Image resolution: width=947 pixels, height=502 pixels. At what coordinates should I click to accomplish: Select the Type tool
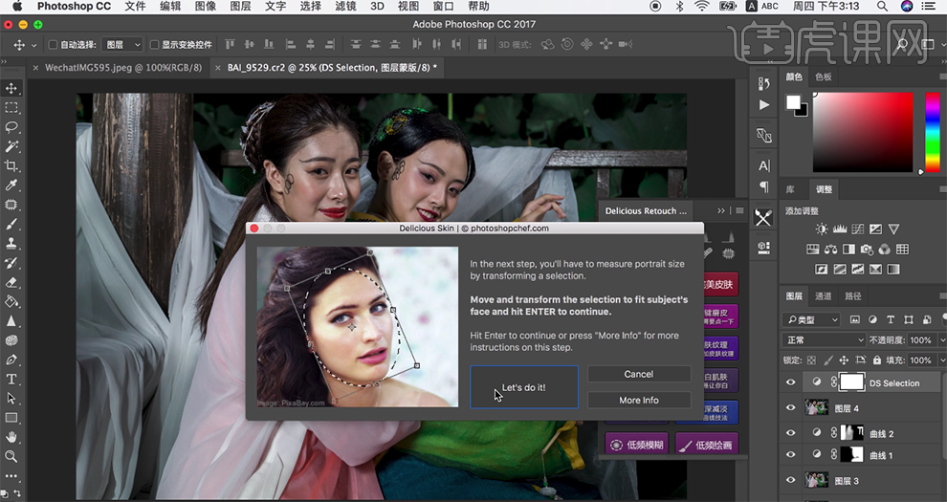click(11, 380)
